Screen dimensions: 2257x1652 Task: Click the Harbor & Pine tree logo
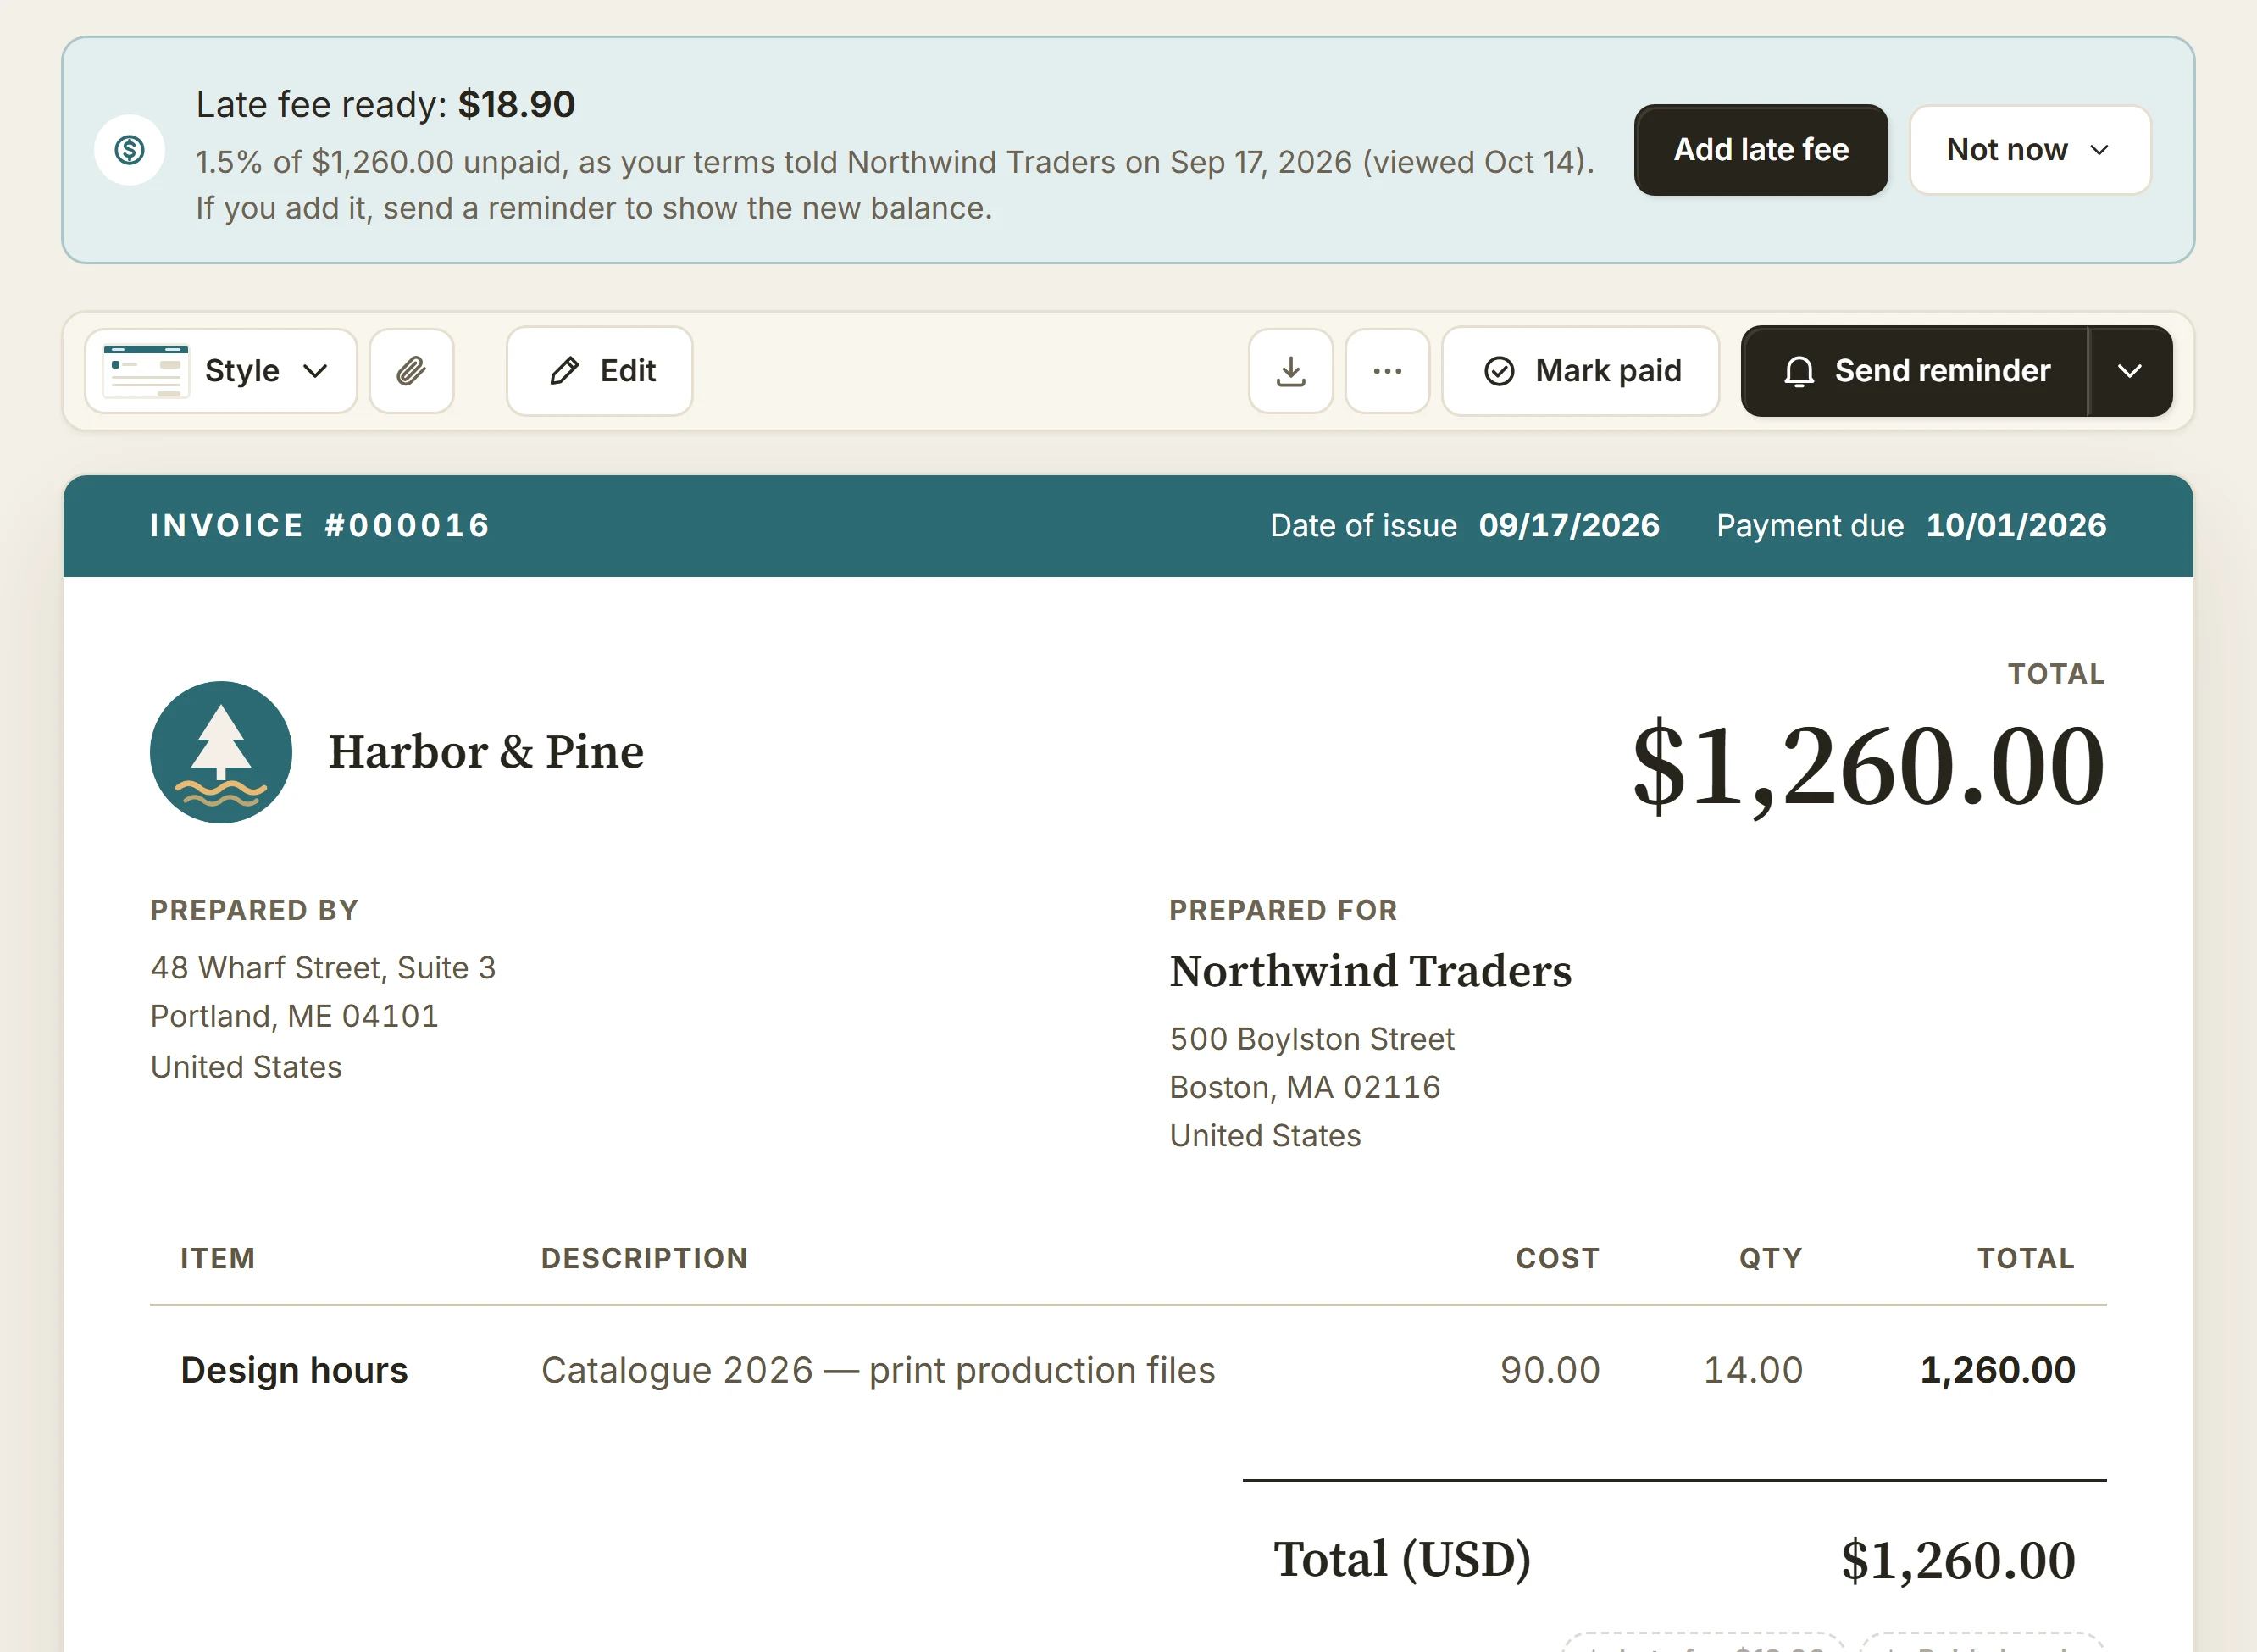click(221, 752)
